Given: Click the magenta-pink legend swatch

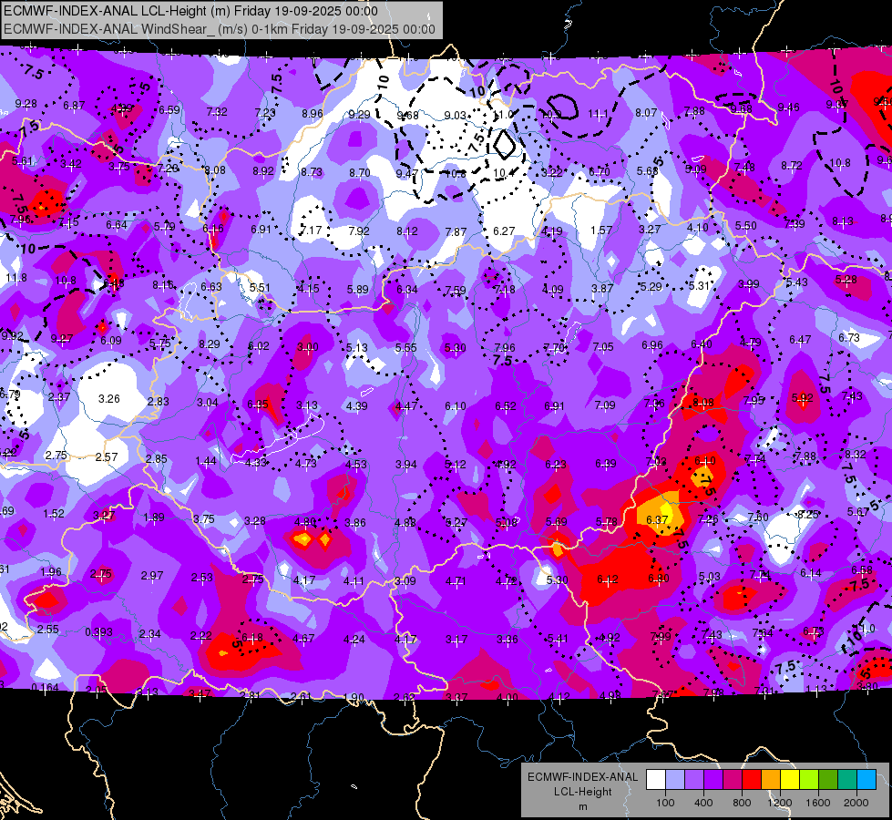Looking at the screenshot, I should [x=733, y=780].
